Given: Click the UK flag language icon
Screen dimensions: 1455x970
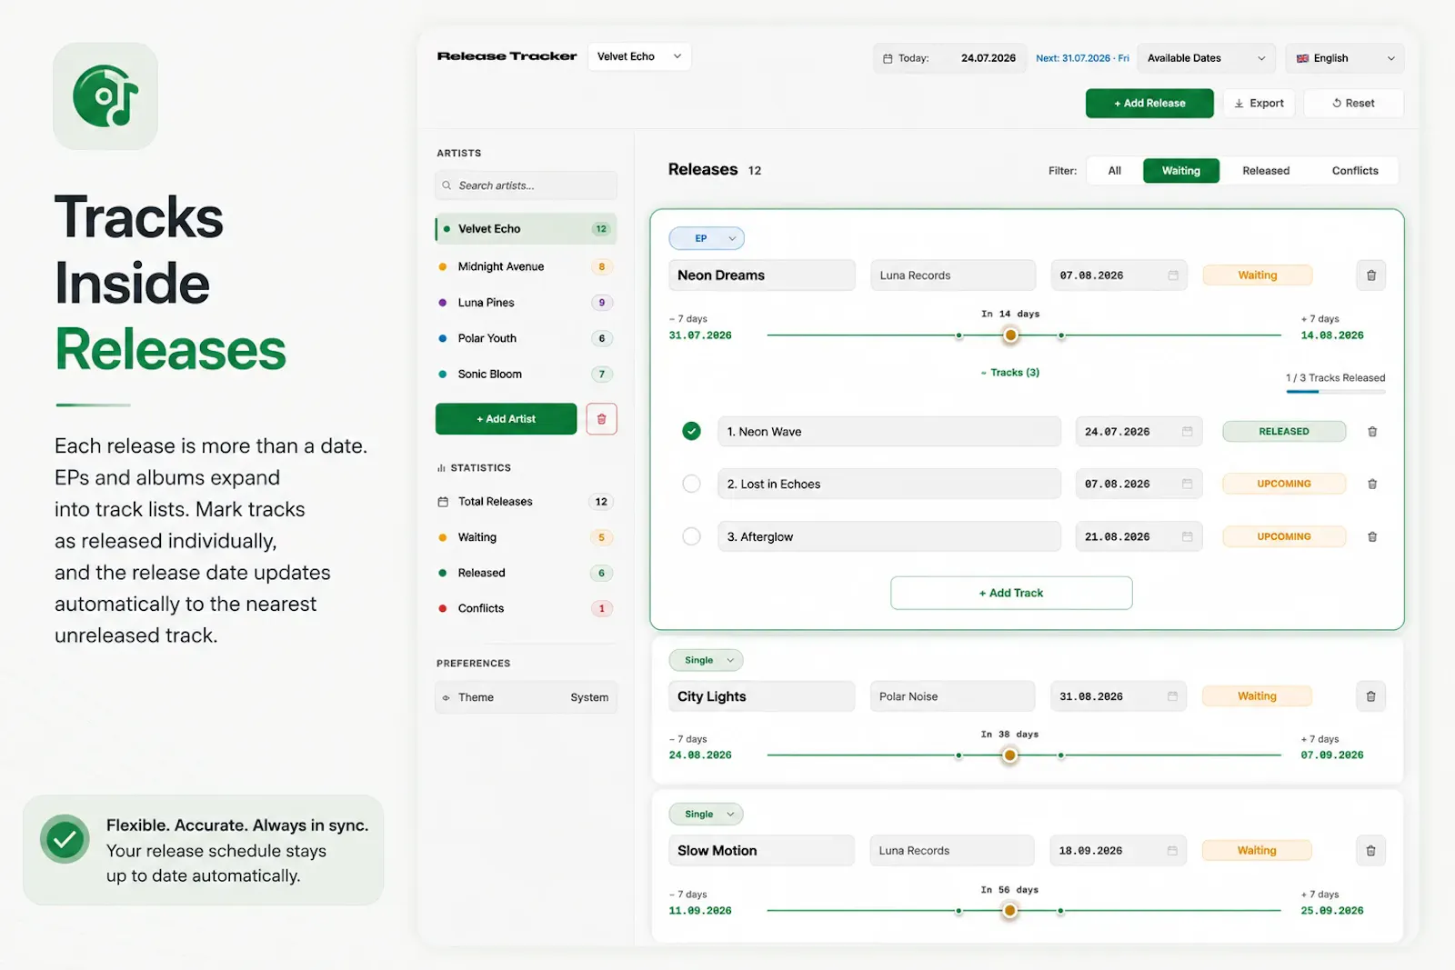Looking at the screenshot, I should [x=1302, y=58].
